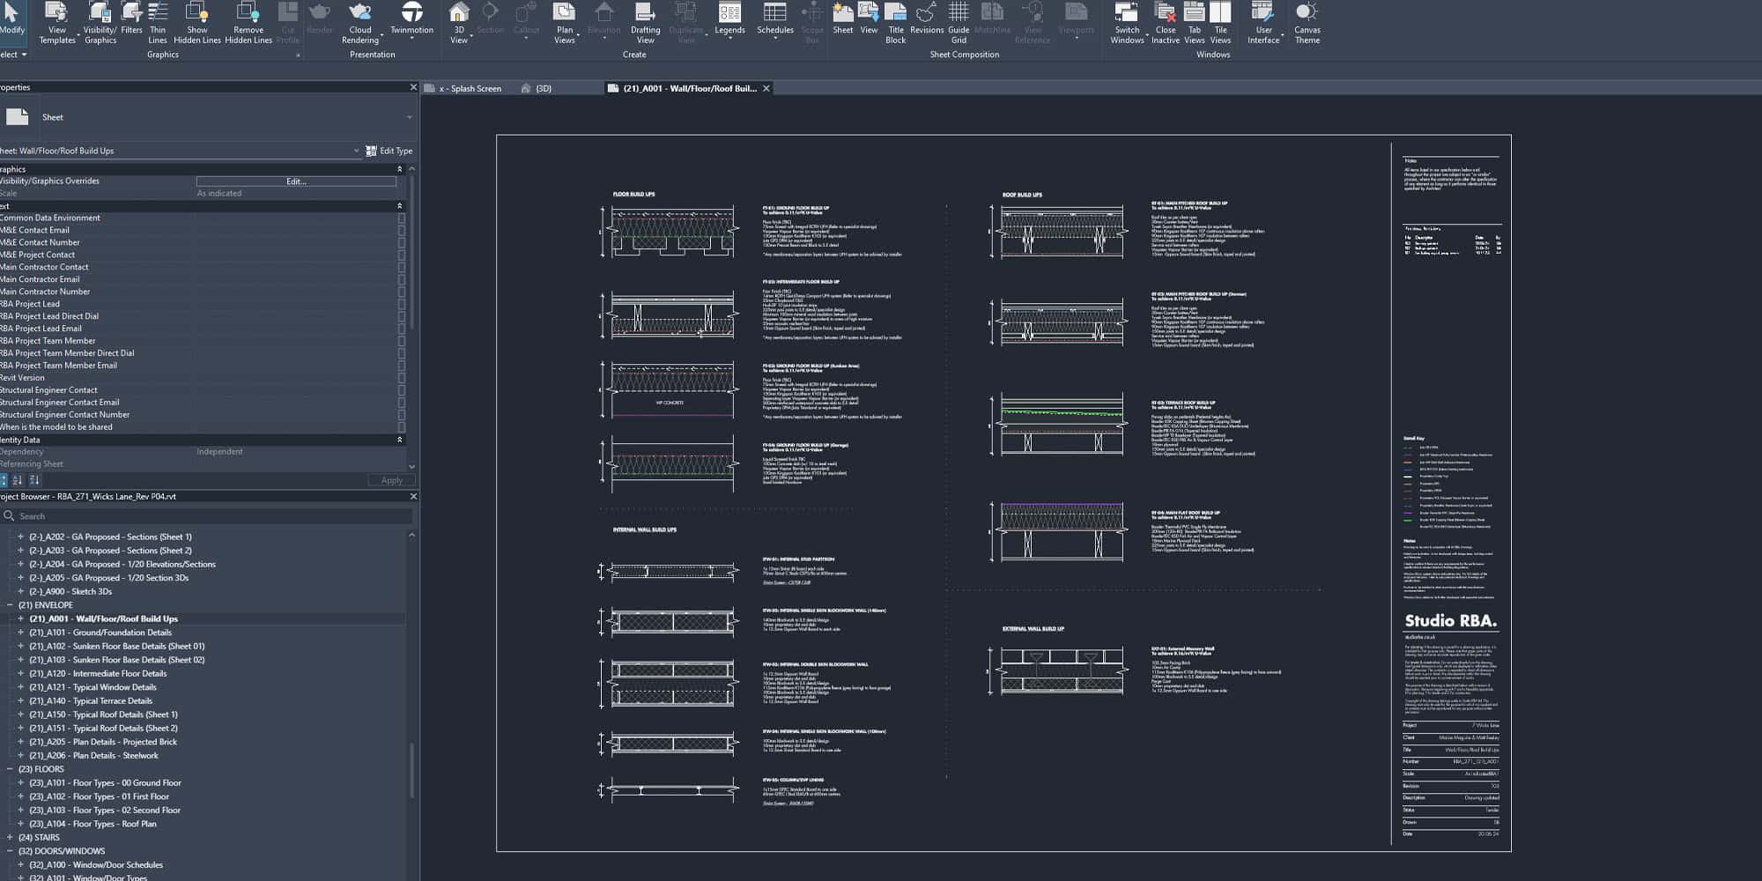Collapse the (32) DOORS/WINDOWS branch
Screen dimensions: 1762x881
click(x=10, y=851)
